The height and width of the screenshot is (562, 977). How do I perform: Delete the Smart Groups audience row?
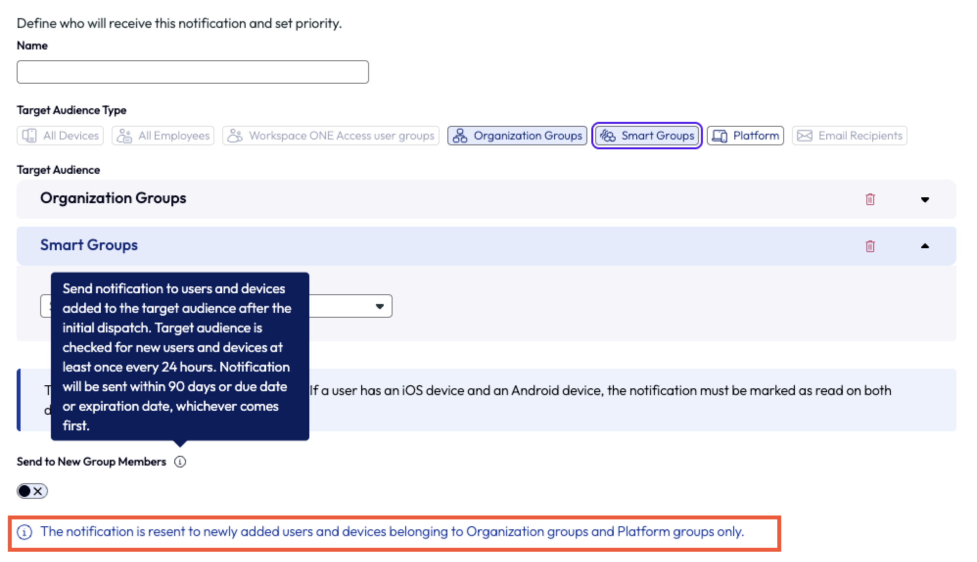pyautogui.click(x=870, y=246)
